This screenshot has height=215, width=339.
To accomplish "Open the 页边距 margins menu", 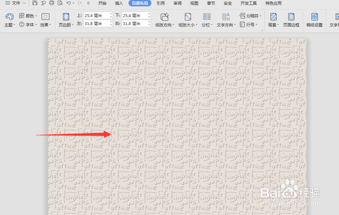I will pos(66,20).
